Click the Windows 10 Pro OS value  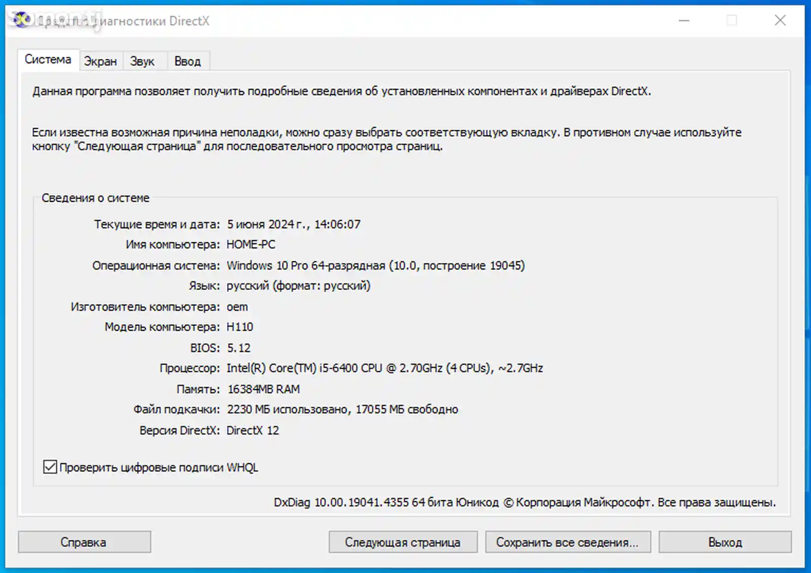(376, 265)
